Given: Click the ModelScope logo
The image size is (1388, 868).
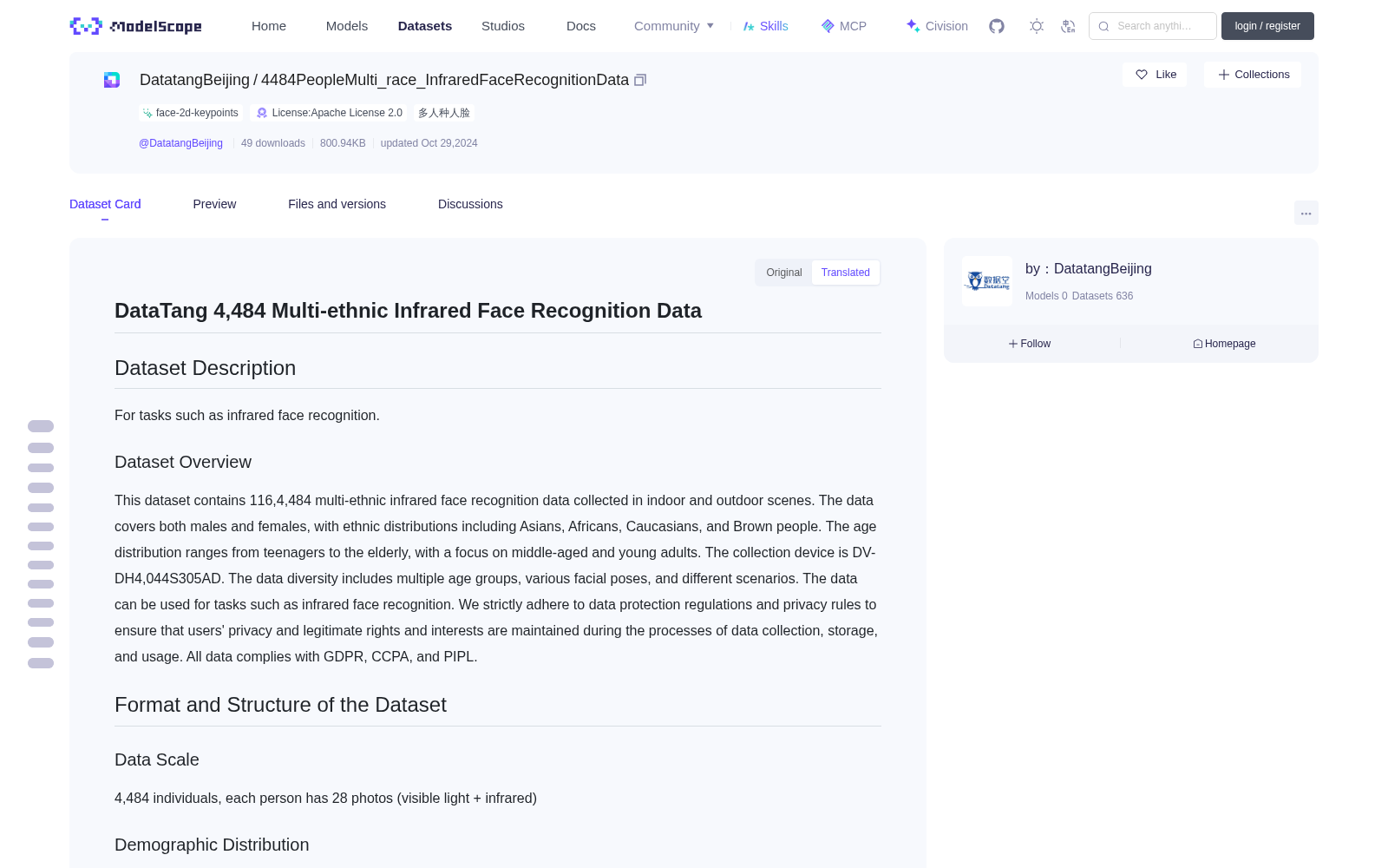Looking at the screenshot, I should [x=136, y=26].
